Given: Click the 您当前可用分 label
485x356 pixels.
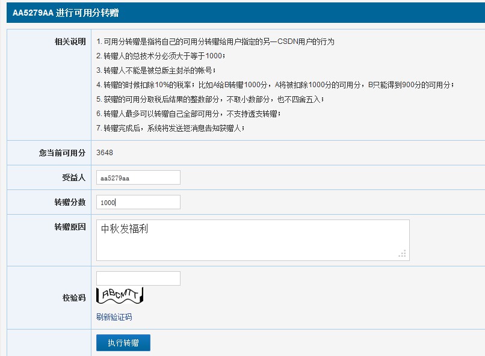Looking at the screenshot, I should coord(62,153).
